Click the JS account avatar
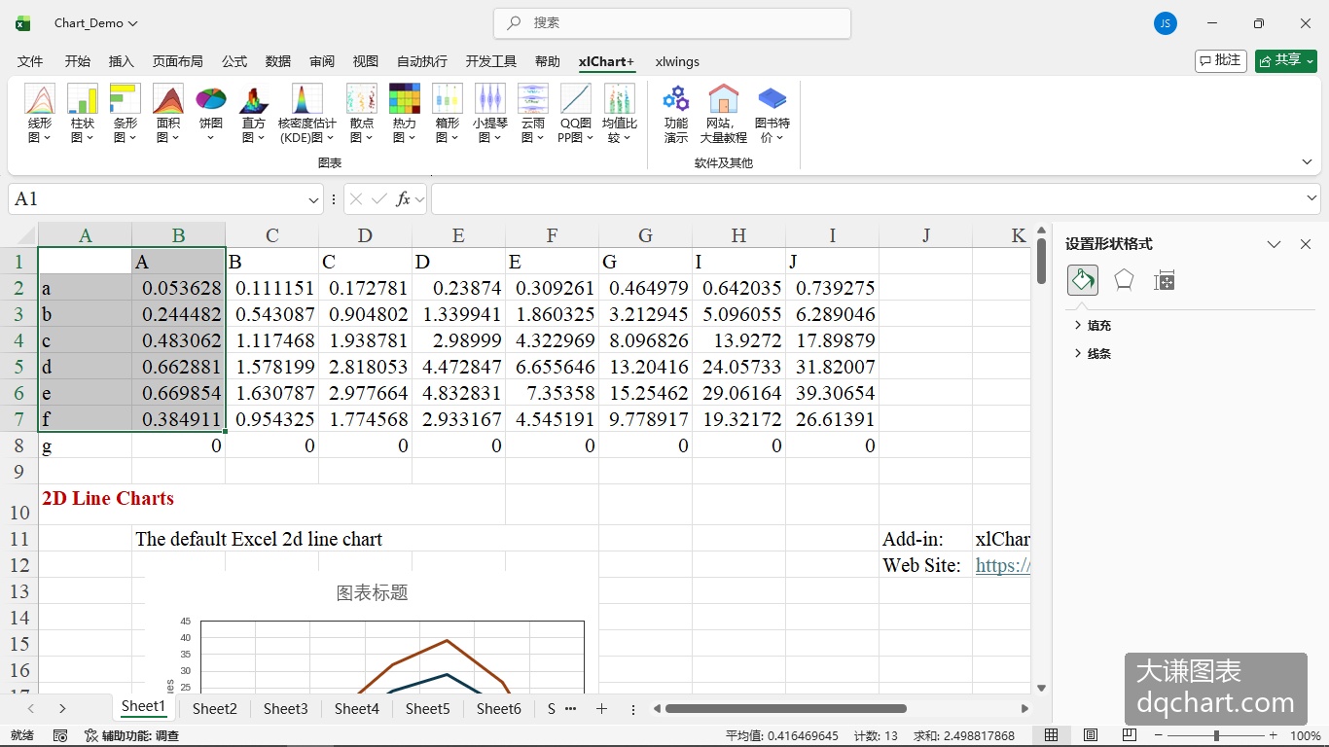Image resolution: width=1329 pixels, height=747 pixels. 1166,23
